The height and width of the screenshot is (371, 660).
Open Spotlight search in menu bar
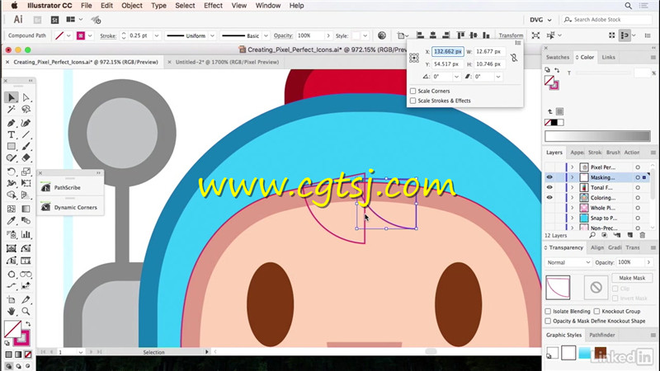628,6
